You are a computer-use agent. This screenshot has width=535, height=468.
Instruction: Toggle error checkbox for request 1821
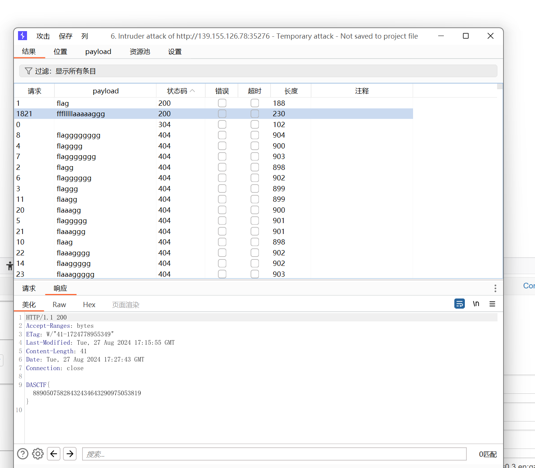coord(222,114)
